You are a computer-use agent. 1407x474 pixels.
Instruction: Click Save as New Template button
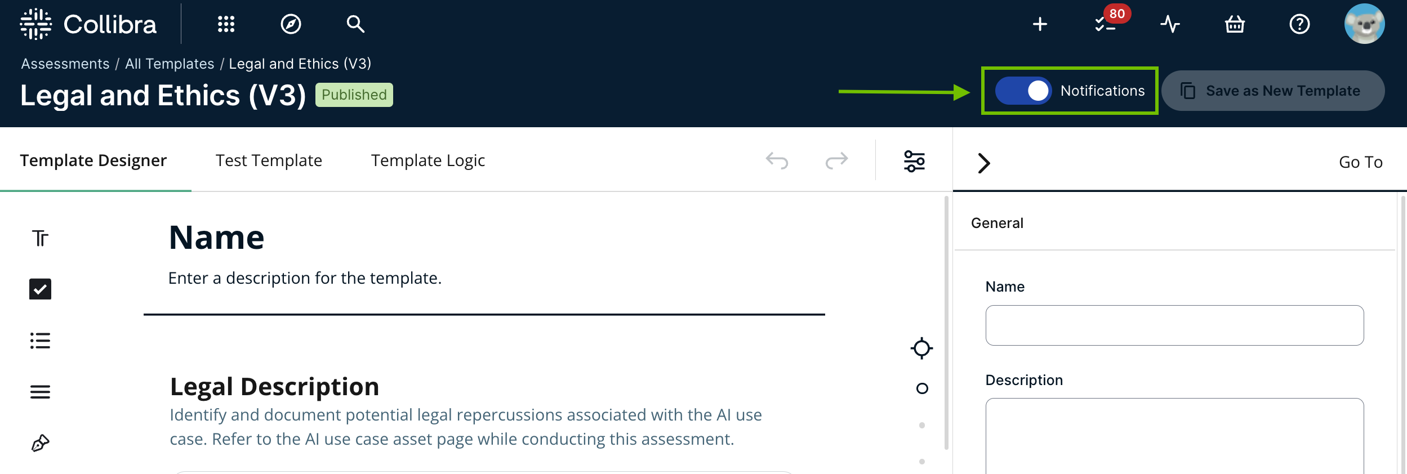(1273, 91)
